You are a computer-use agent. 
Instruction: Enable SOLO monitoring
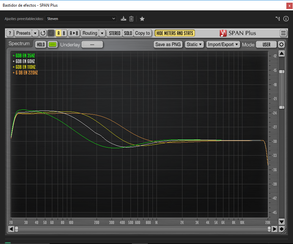(x=128, y=33)
